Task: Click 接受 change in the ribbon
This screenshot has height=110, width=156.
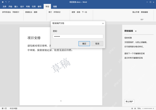Action: (73, 12)
